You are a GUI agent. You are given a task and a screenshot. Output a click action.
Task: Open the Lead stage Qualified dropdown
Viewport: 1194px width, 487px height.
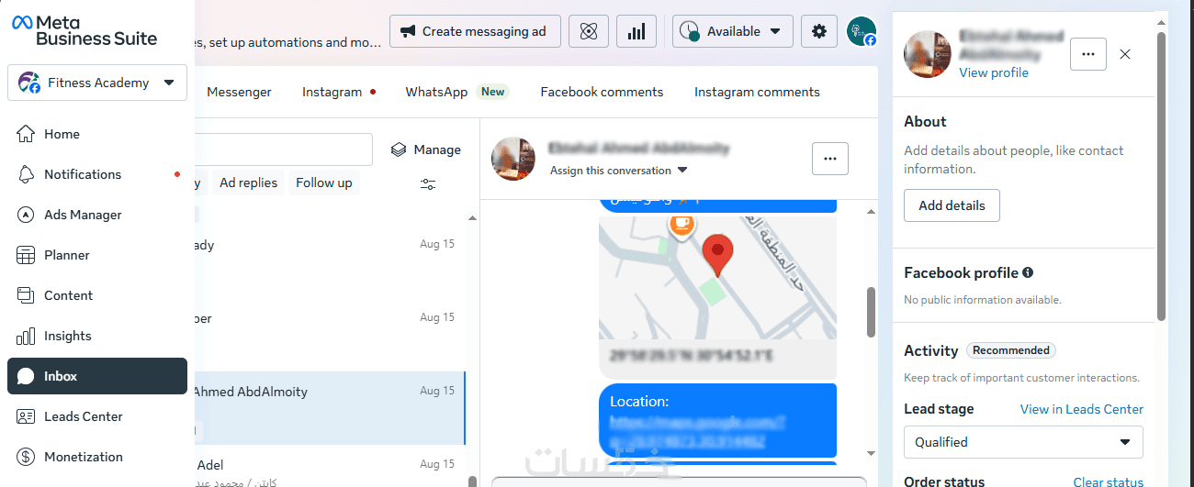pyautogui.click(x=1023, y=442)
